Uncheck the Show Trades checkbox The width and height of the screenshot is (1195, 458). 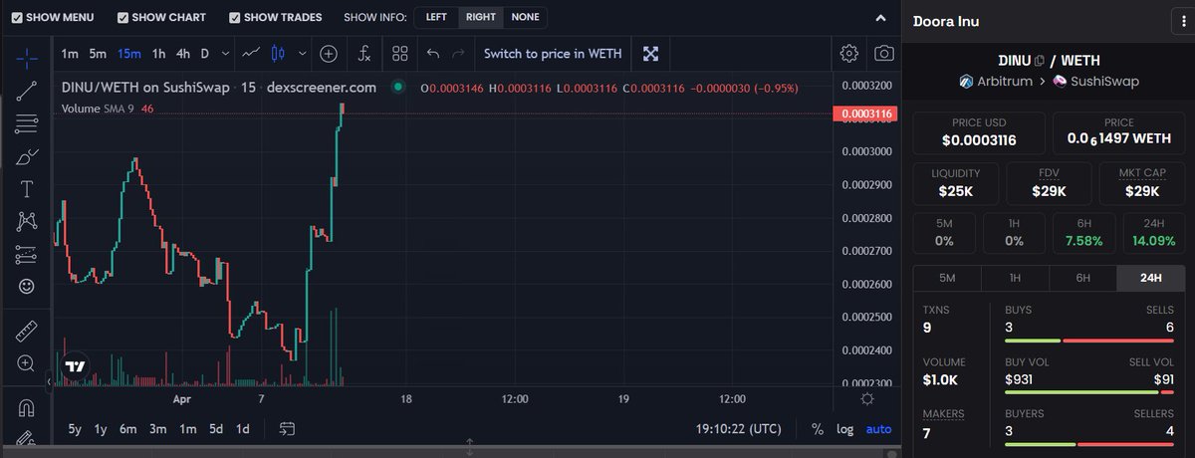235,18
